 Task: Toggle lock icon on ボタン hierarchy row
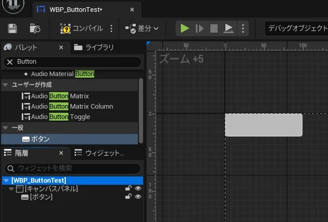pyautogui.click(x=128, y=197)
